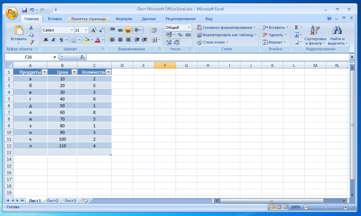The image size is (361, 216).
Task: Decrease font size with small A icon
Action: [101, 30]
